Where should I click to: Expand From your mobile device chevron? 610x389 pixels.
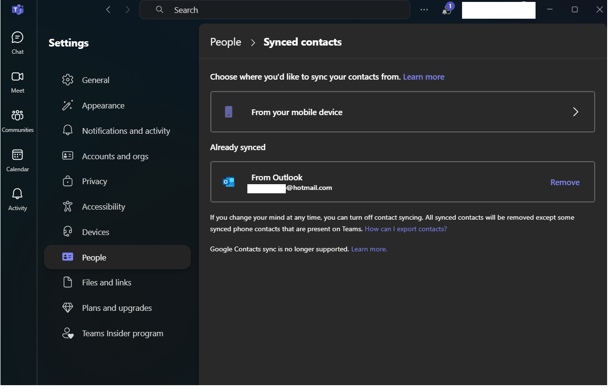point(575,112)
